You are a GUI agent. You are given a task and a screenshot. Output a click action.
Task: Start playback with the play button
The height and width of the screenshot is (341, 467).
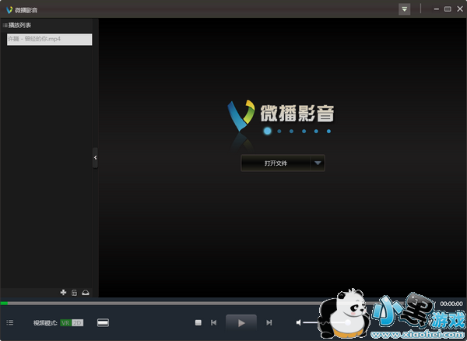[x=241, y=322]
